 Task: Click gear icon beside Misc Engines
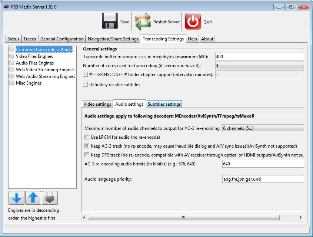pos(11,83)
